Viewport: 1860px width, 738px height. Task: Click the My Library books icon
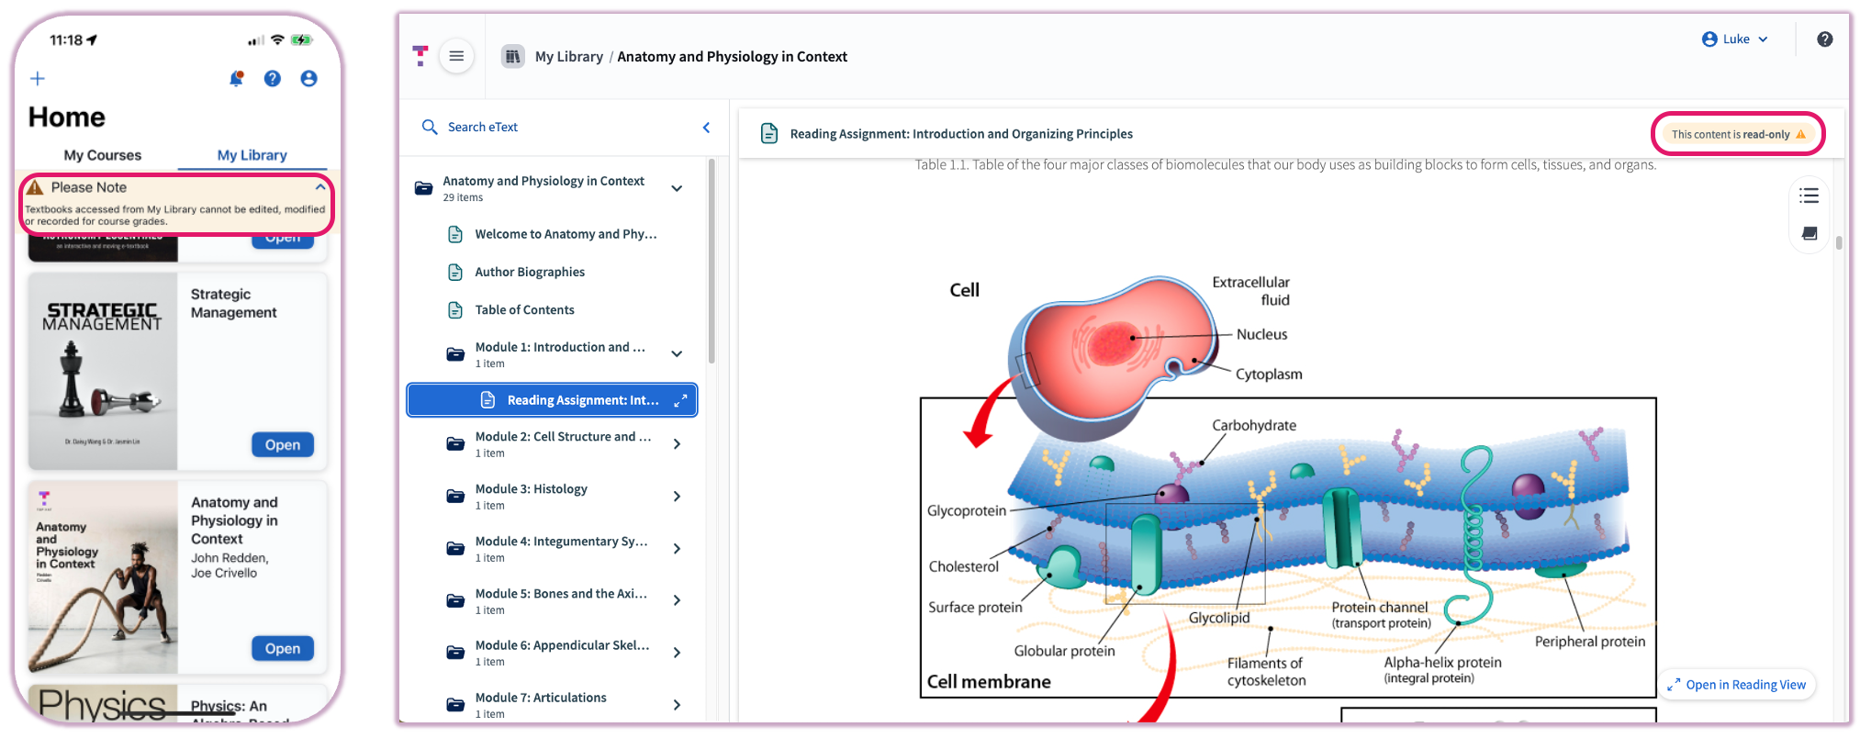512,57
